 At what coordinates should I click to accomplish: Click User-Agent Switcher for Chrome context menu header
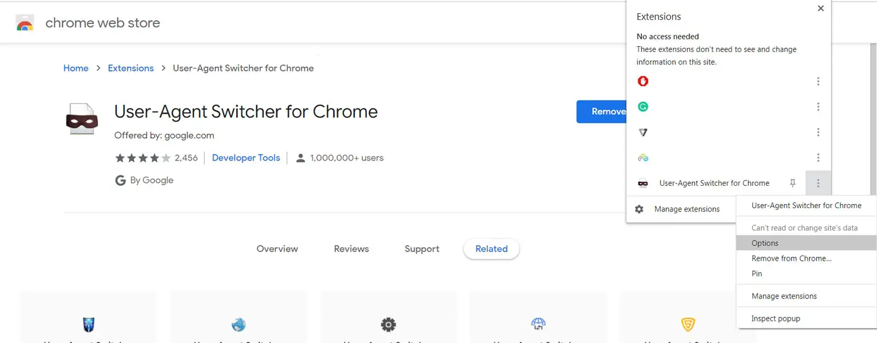click(806, 205)
